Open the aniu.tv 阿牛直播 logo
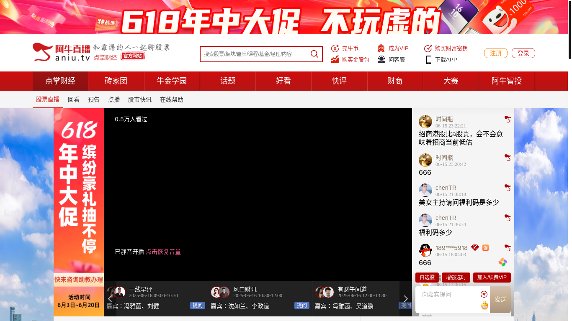Viewport: 572px width, 321px height. 62,52
